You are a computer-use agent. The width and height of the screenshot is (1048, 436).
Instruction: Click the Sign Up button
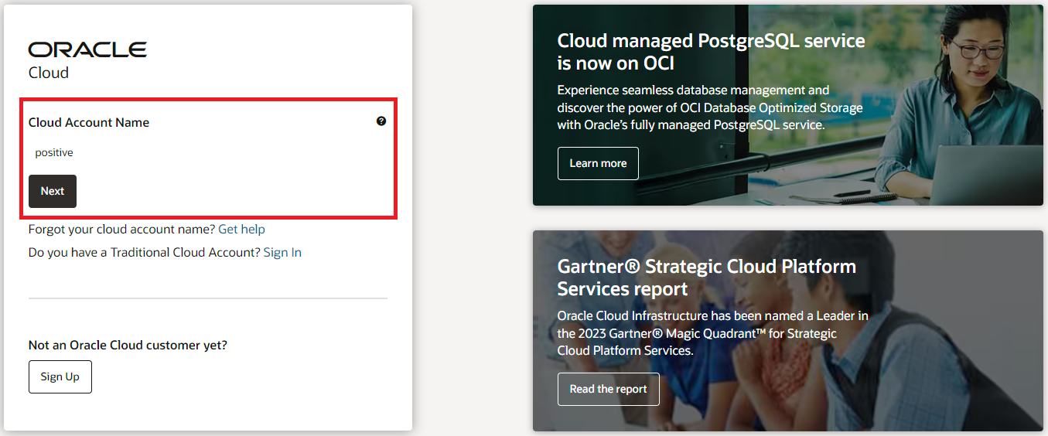coord(60,376)
